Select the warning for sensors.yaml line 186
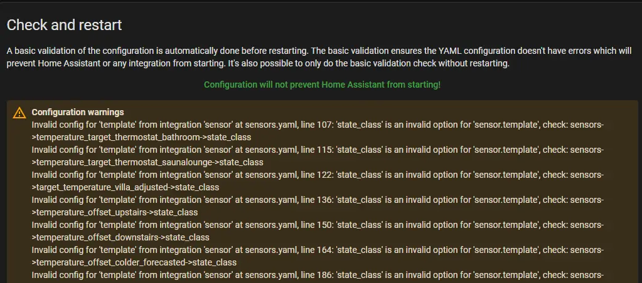Image resolution: width=642 pixels, height=283 pixels. click(x=318, y=275)
